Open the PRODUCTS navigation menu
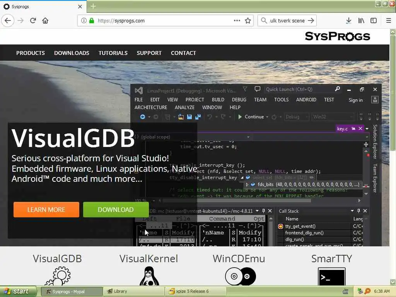This screenshot has height=297, width=396. [31, 53]
